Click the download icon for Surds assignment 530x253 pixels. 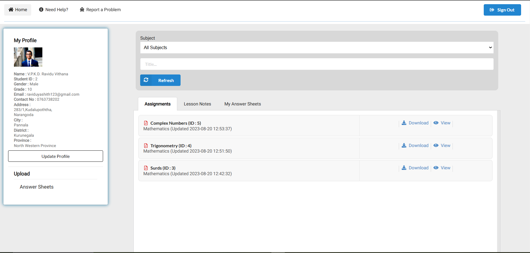[404, 168]
